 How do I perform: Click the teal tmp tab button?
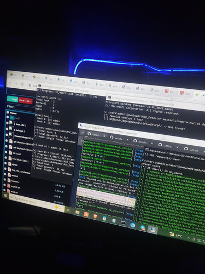click(x=13, y=99)
